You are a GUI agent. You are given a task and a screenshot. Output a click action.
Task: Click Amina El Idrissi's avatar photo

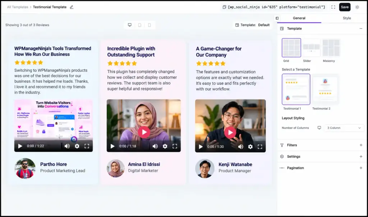pos(116,168)
